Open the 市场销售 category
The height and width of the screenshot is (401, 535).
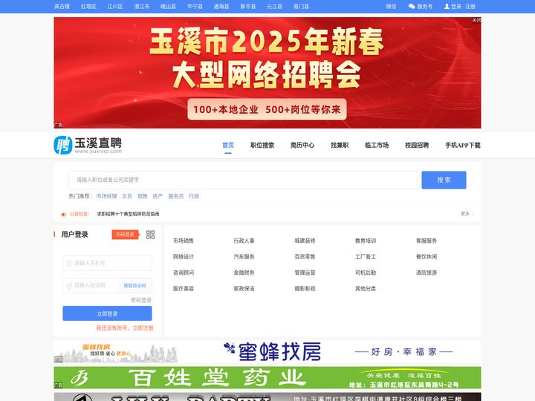click(184, 241)
